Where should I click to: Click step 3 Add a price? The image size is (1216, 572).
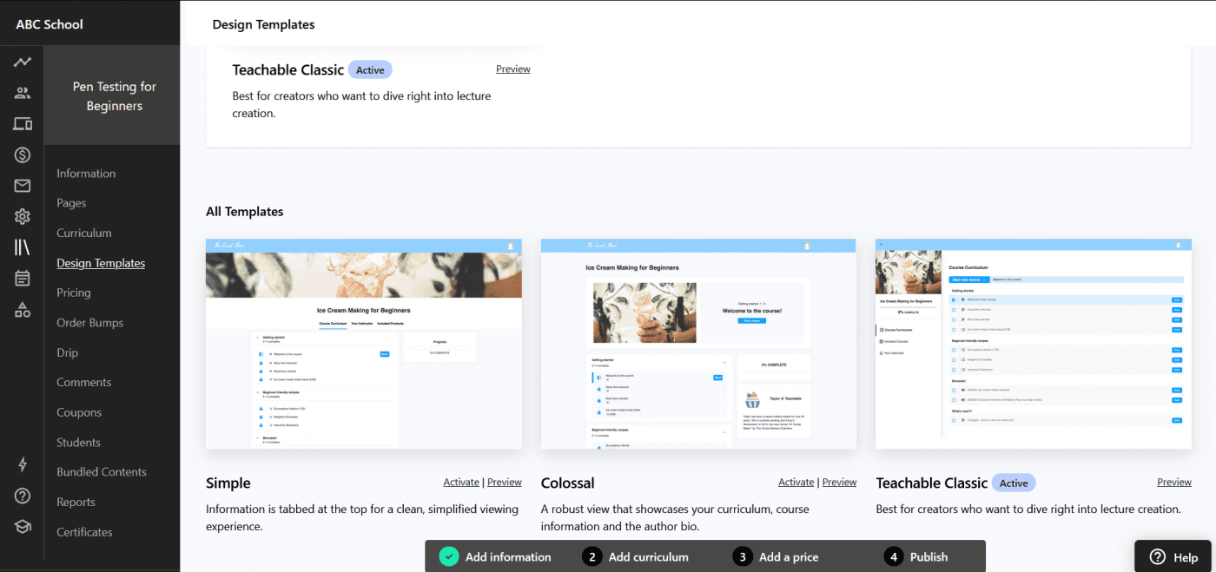tap(776, 556)
